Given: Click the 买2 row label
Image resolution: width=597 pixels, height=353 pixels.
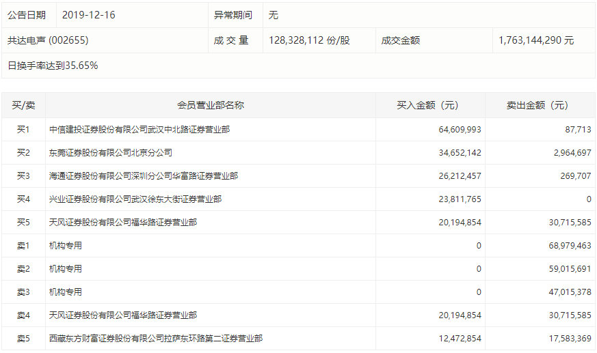Looking at the screenshot, I should point(23,153).
